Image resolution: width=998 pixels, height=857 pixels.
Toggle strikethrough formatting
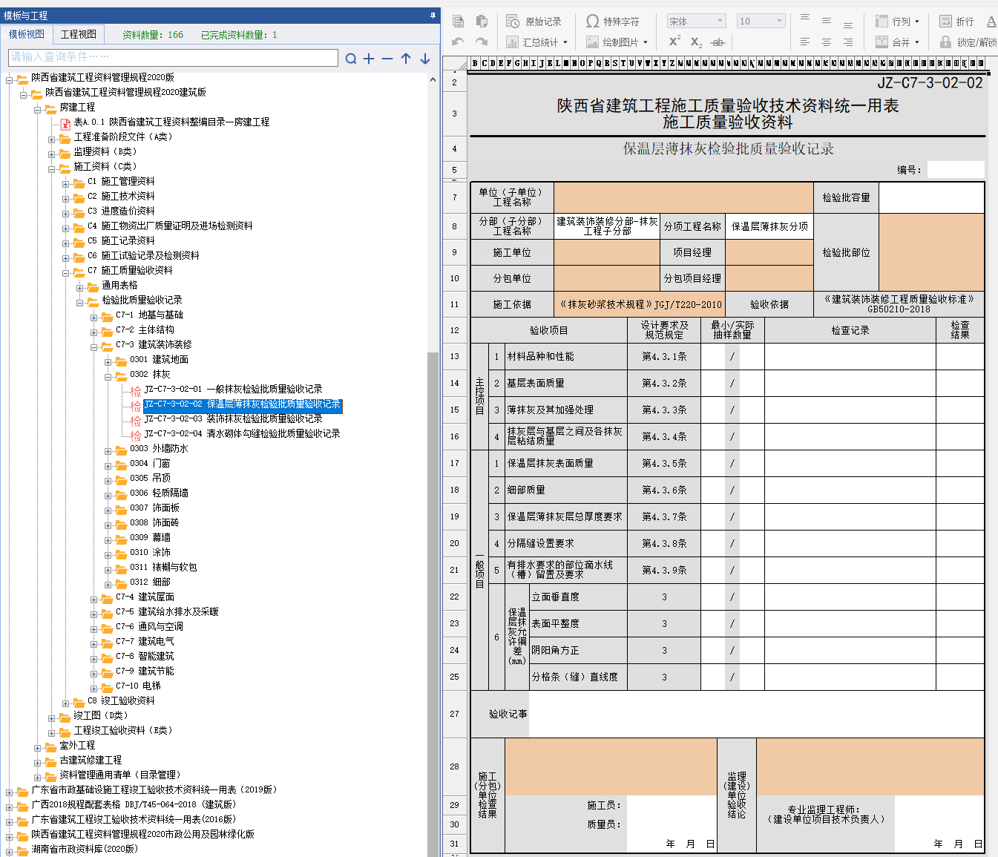[x=718, y=42]
